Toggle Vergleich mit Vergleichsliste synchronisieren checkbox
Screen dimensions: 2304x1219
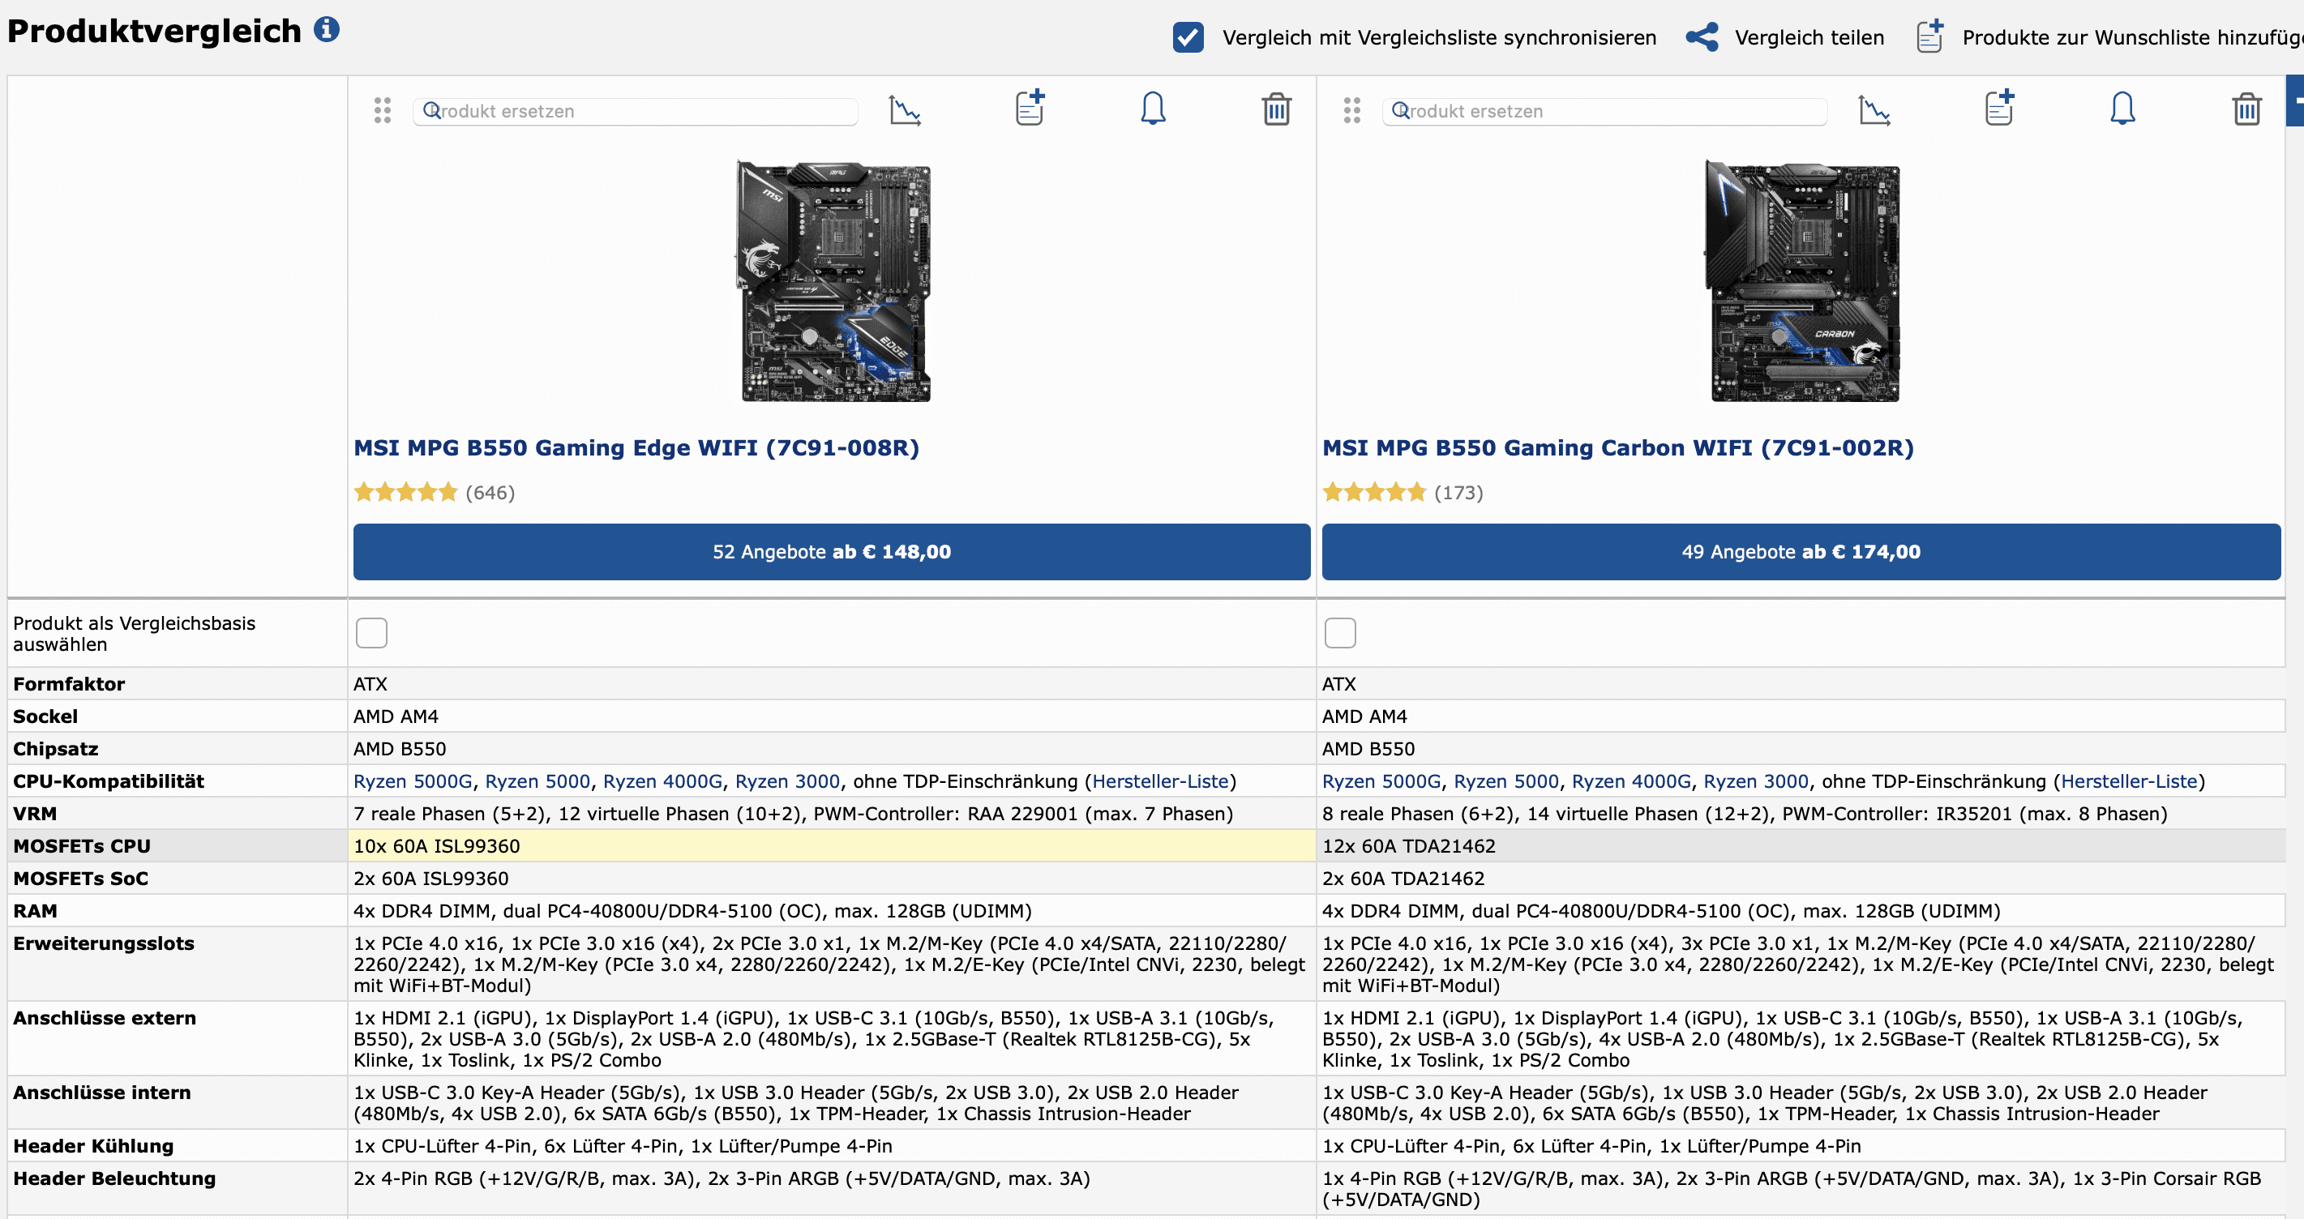[x=1188, y=37]
